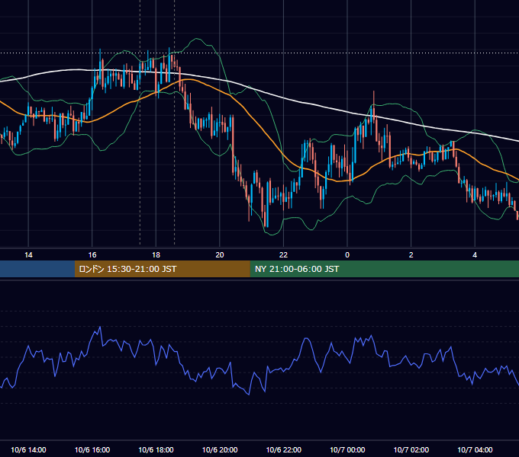Click hour label 14 on price chart axis
This screenshot has height=457, width=519.
point(28,255)
